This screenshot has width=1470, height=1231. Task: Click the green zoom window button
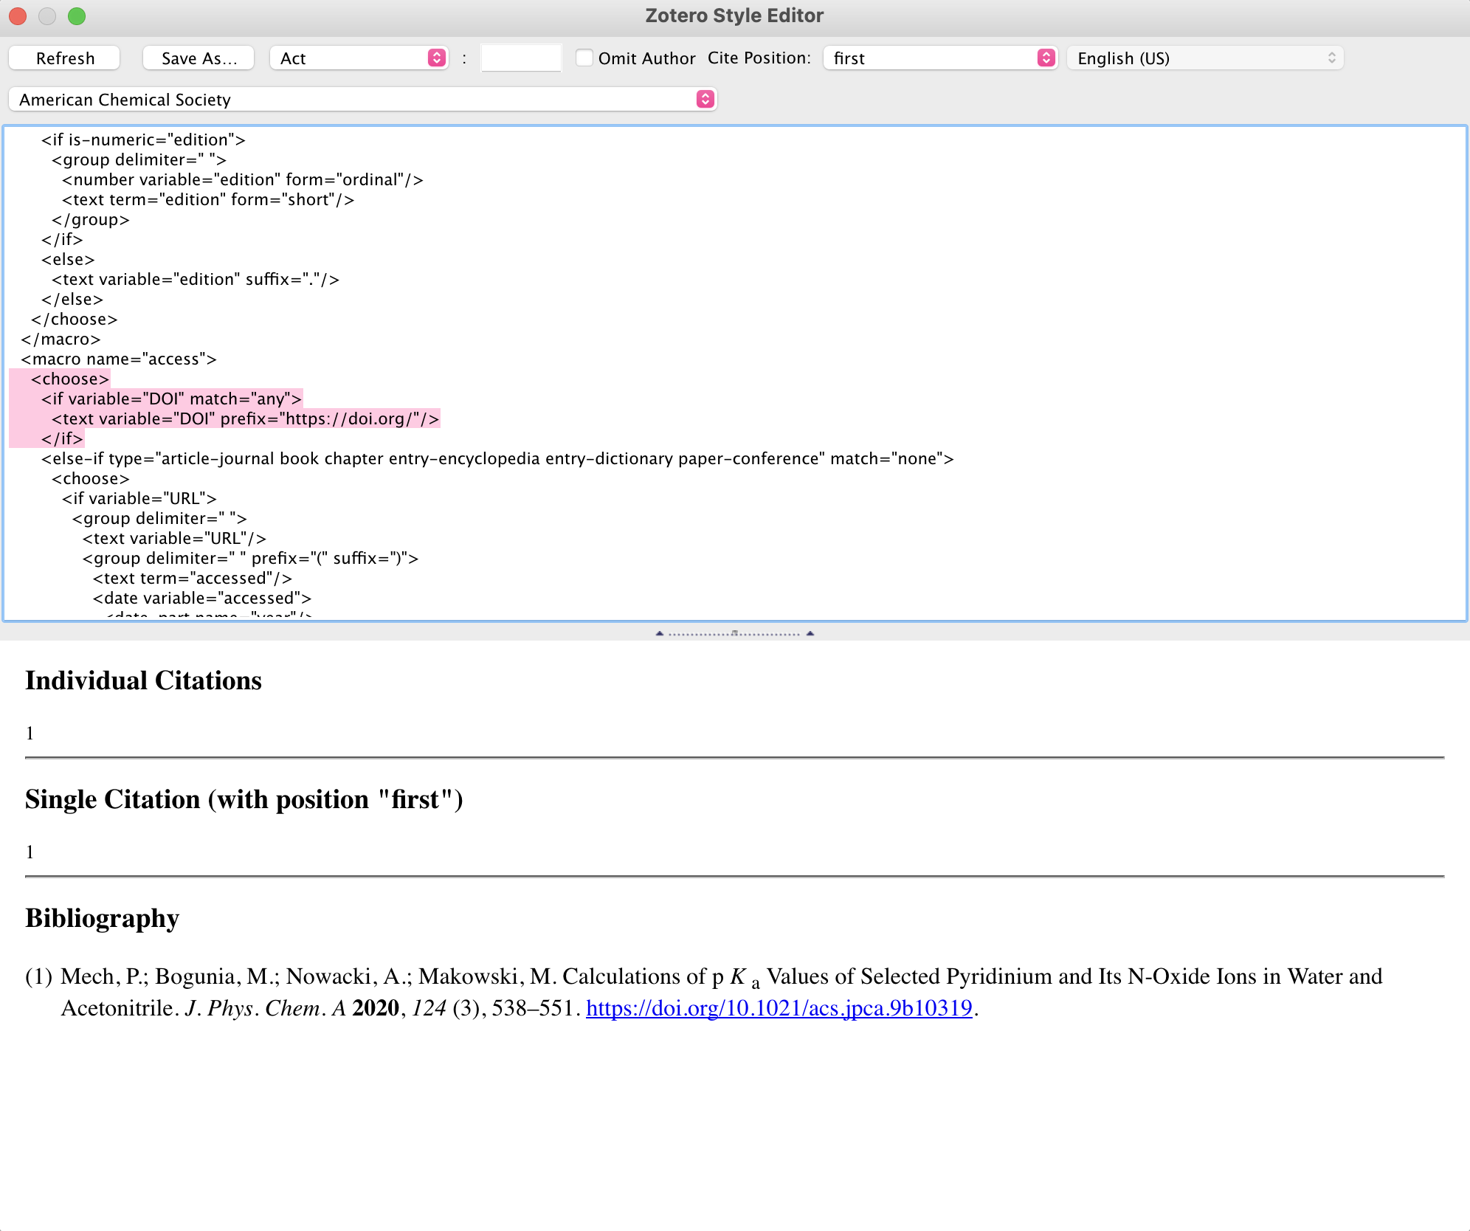click(77, 15)
